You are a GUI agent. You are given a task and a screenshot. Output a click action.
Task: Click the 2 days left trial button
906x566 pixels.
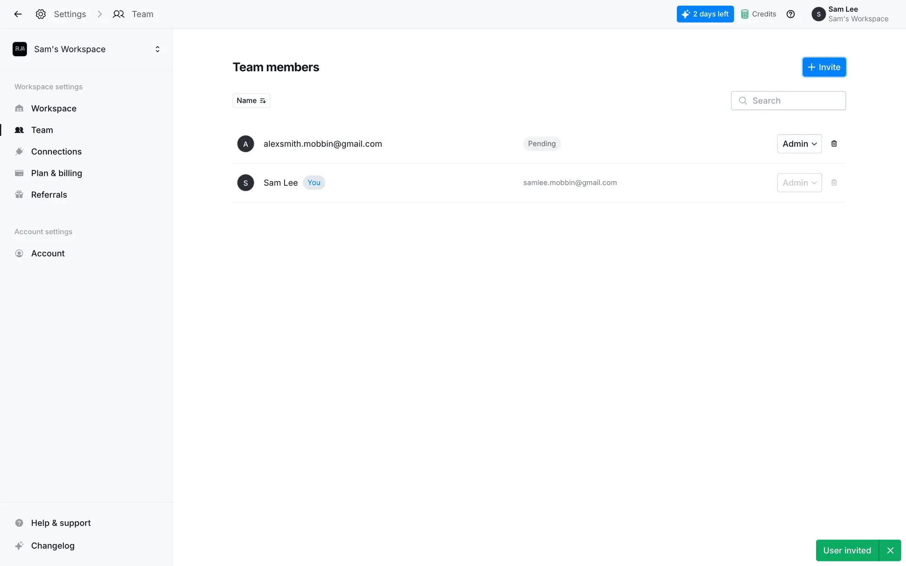tap(705, 14)
